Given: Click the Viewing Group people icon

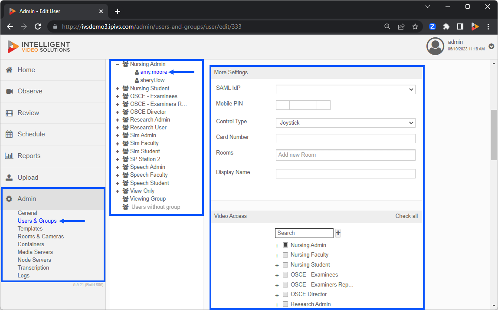Looking at the screenshot, I should 125,199.
